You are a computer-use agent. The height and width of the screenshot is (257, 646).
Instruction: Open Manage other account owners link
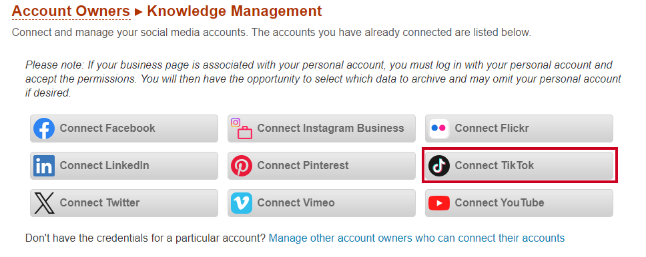pos(416,238)
